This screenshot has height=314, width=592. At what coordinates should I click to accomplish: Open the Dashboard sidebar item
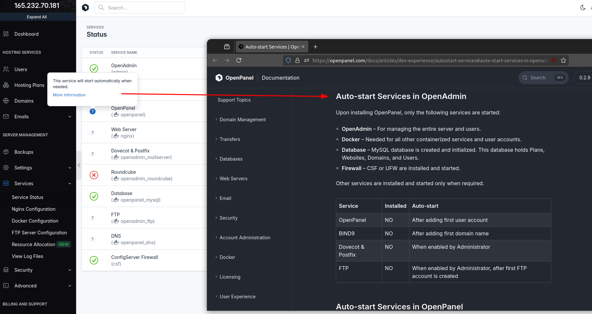[26, 34]
